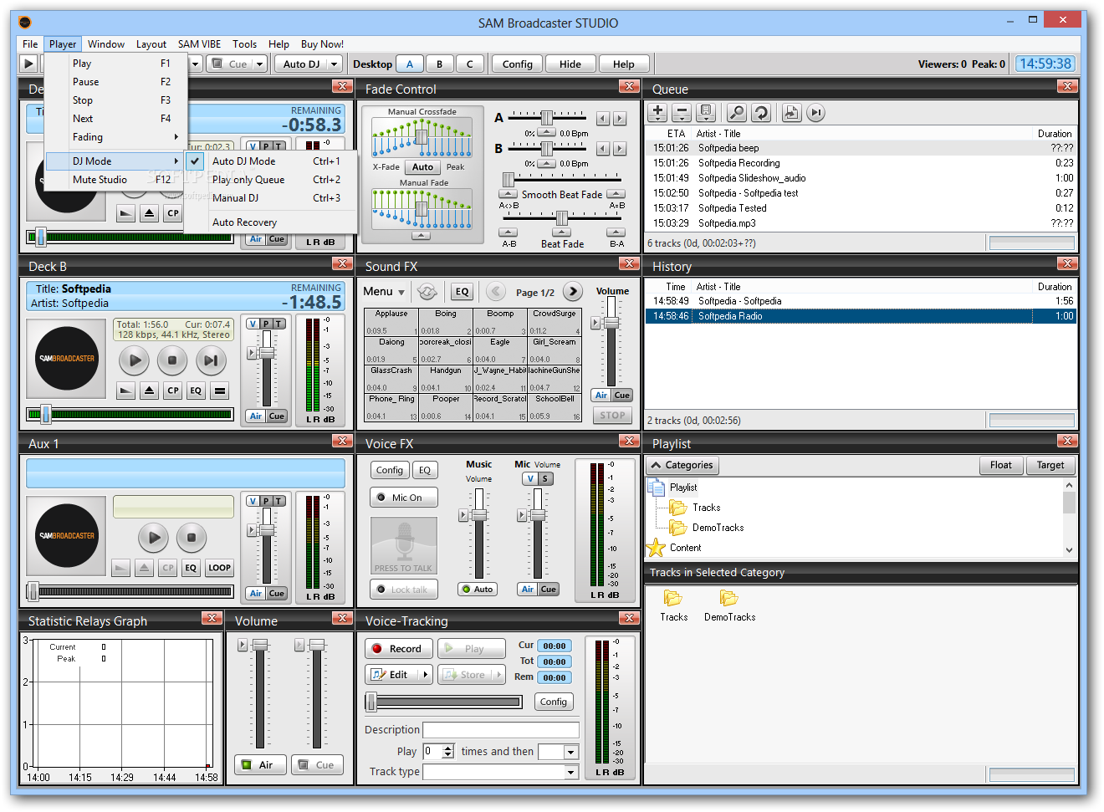
Task: Click the toolbar Config button
Action: click(x=518, y=64)
